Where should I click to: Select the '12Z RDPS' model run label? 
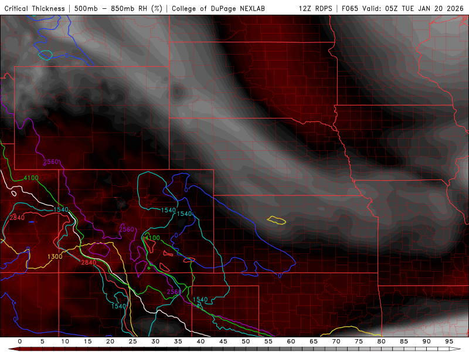315,9
